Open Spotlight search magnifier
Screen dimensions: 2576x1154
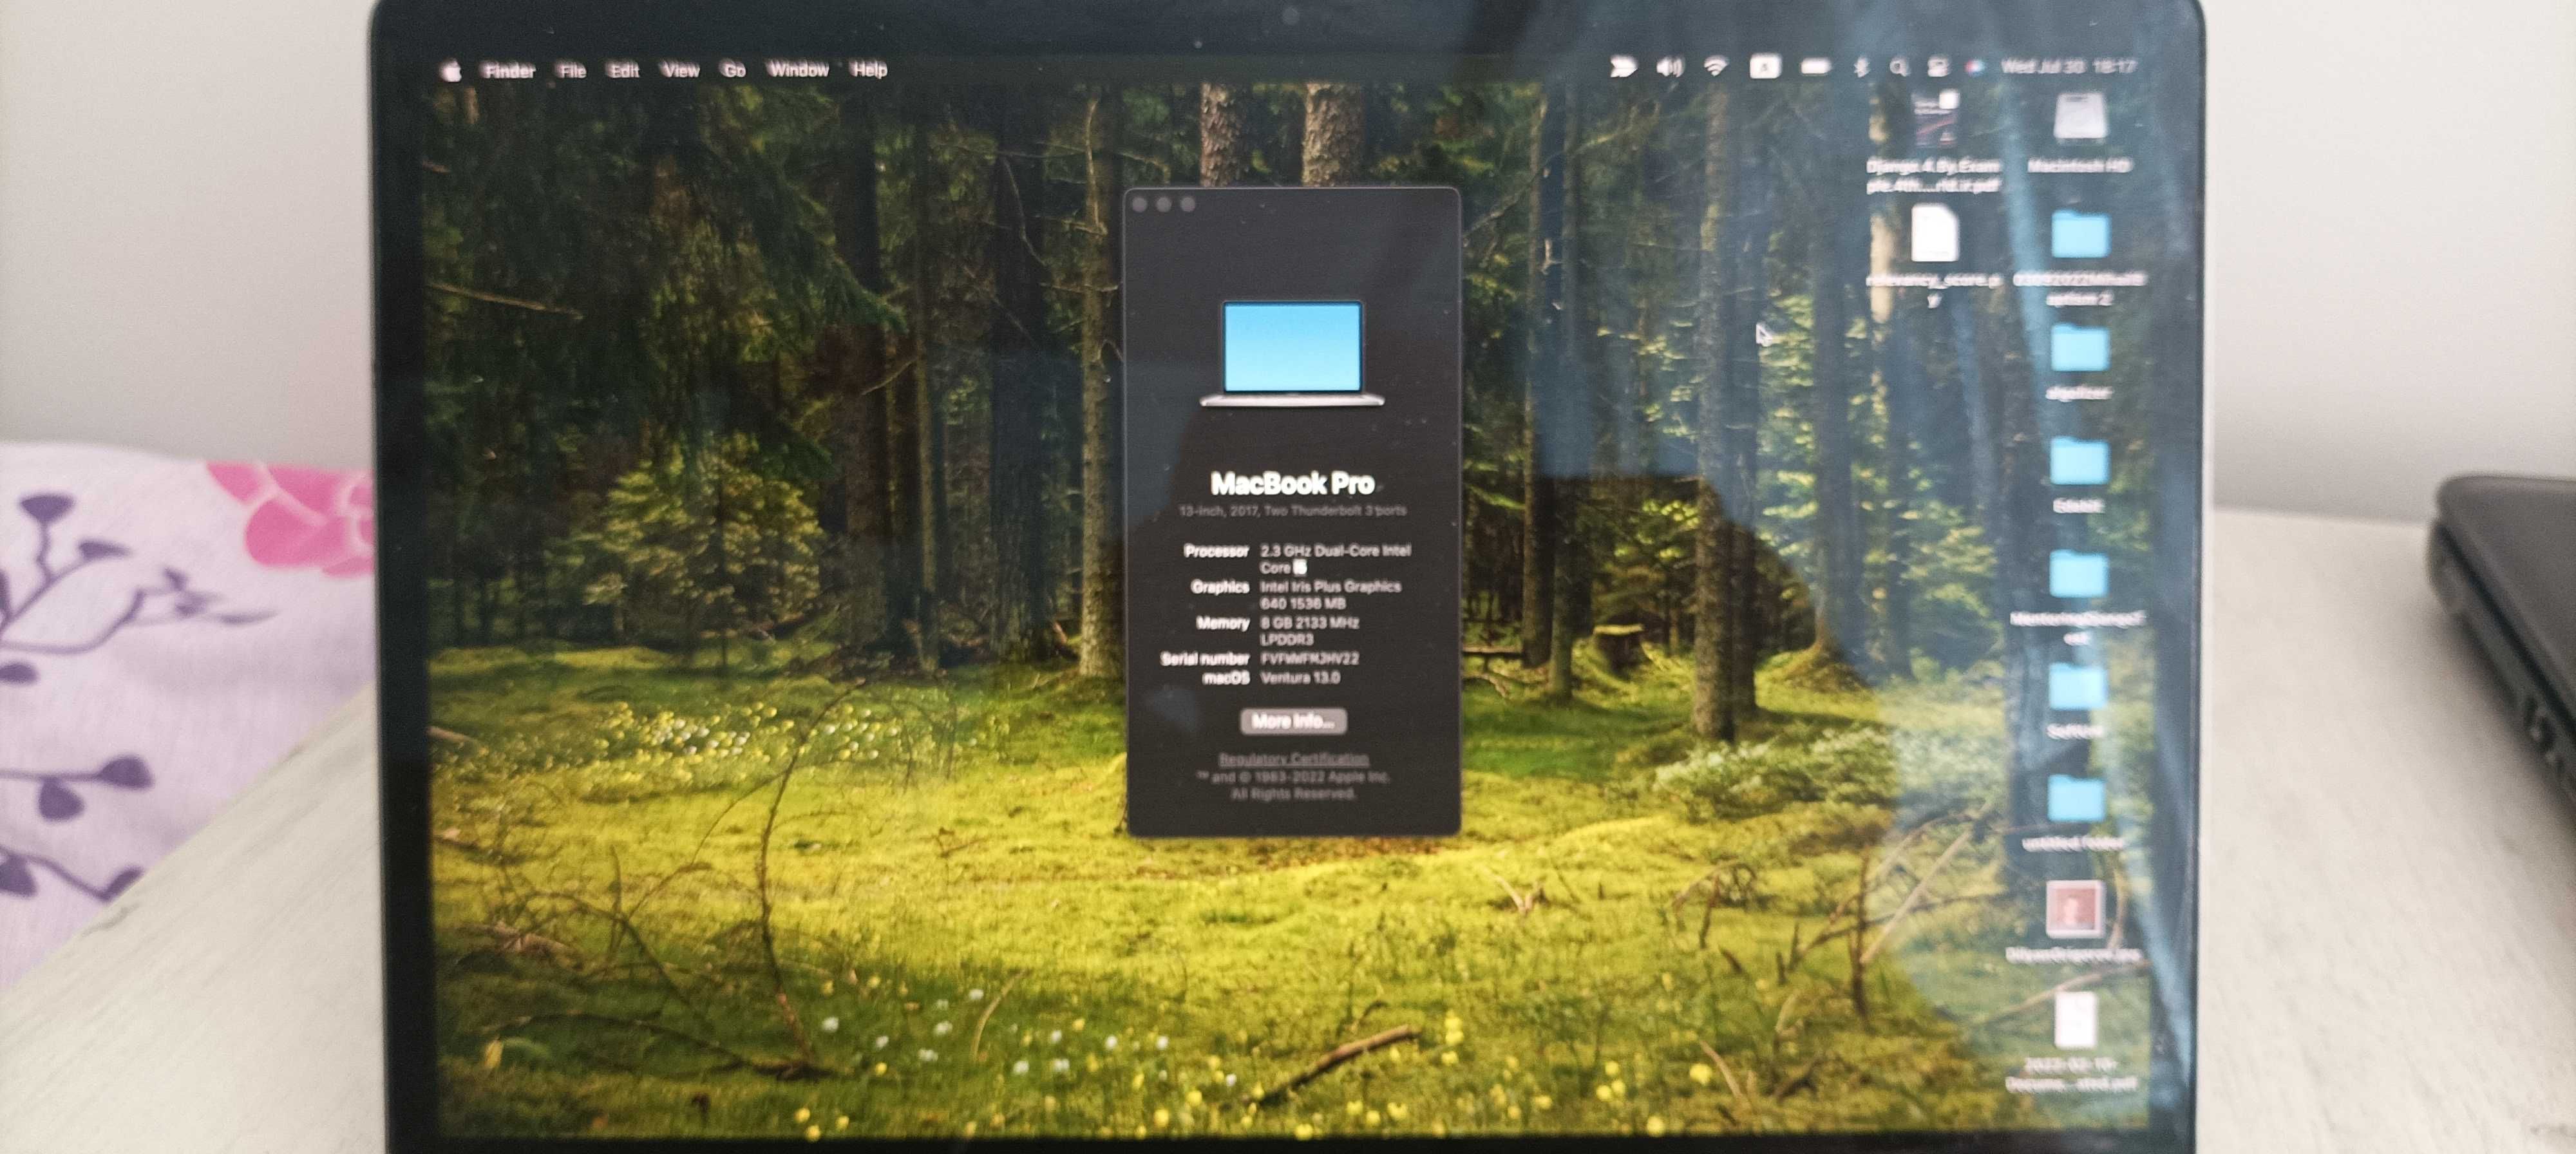coord(1898,68)
